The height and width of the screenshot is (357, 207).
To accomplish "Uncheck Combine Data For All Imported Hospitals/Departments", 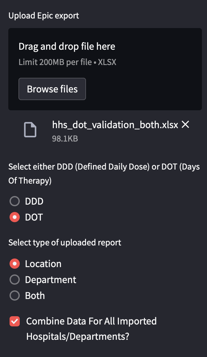I will [15, 321].
